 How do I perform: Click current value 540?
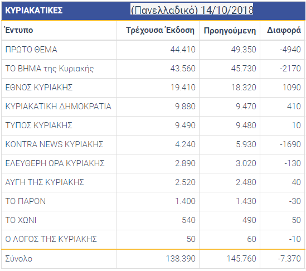click(188, 220)
